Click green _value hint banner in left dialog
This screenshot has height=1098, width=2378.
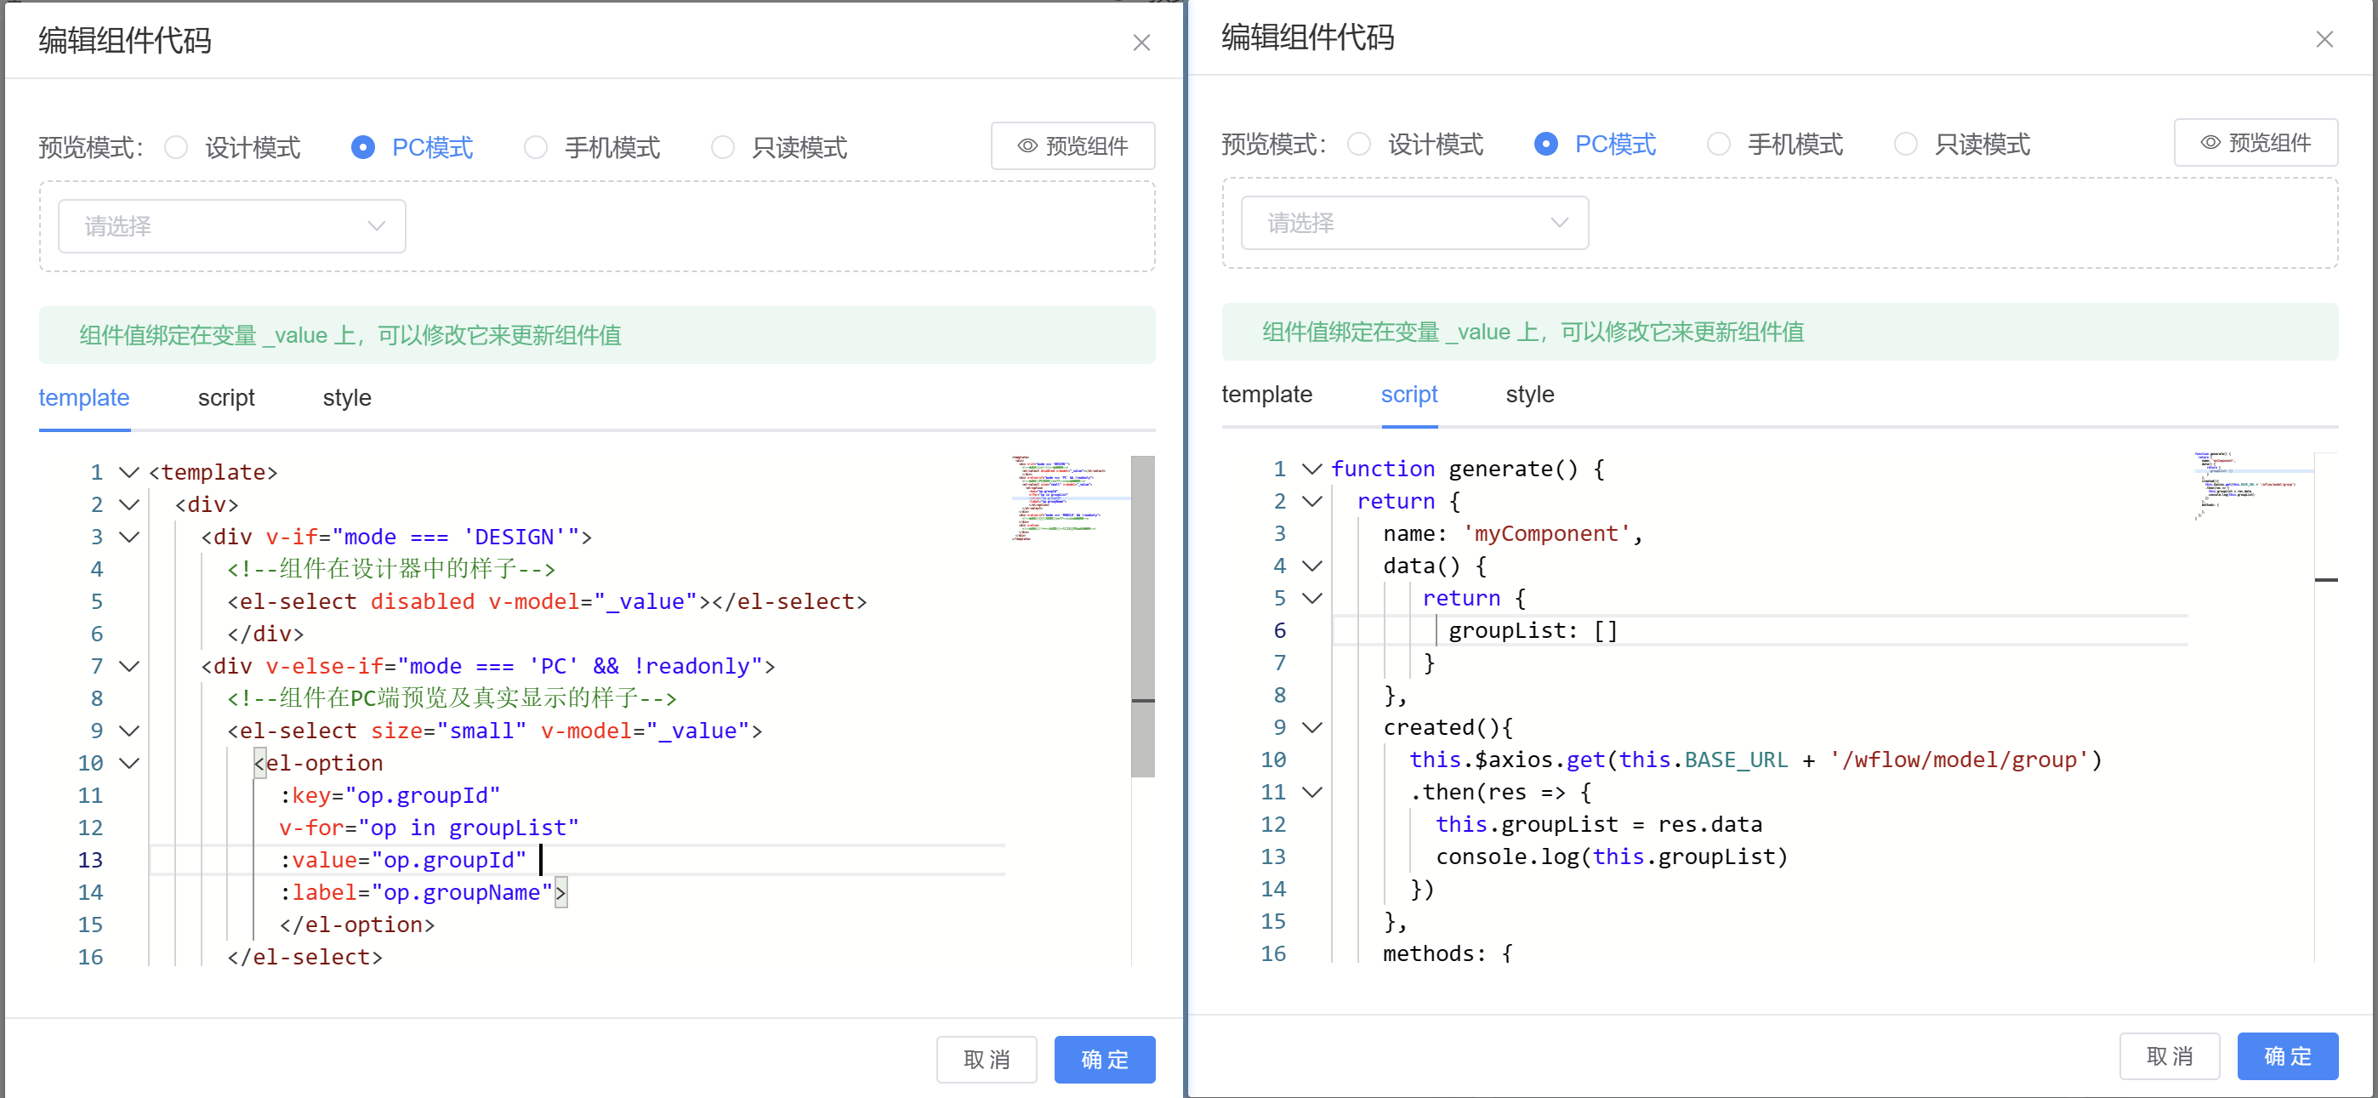pyautogui.click(x=596, y=335)
